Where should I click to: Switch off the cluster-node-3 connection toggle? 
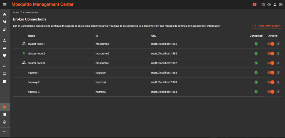[271, 63]
